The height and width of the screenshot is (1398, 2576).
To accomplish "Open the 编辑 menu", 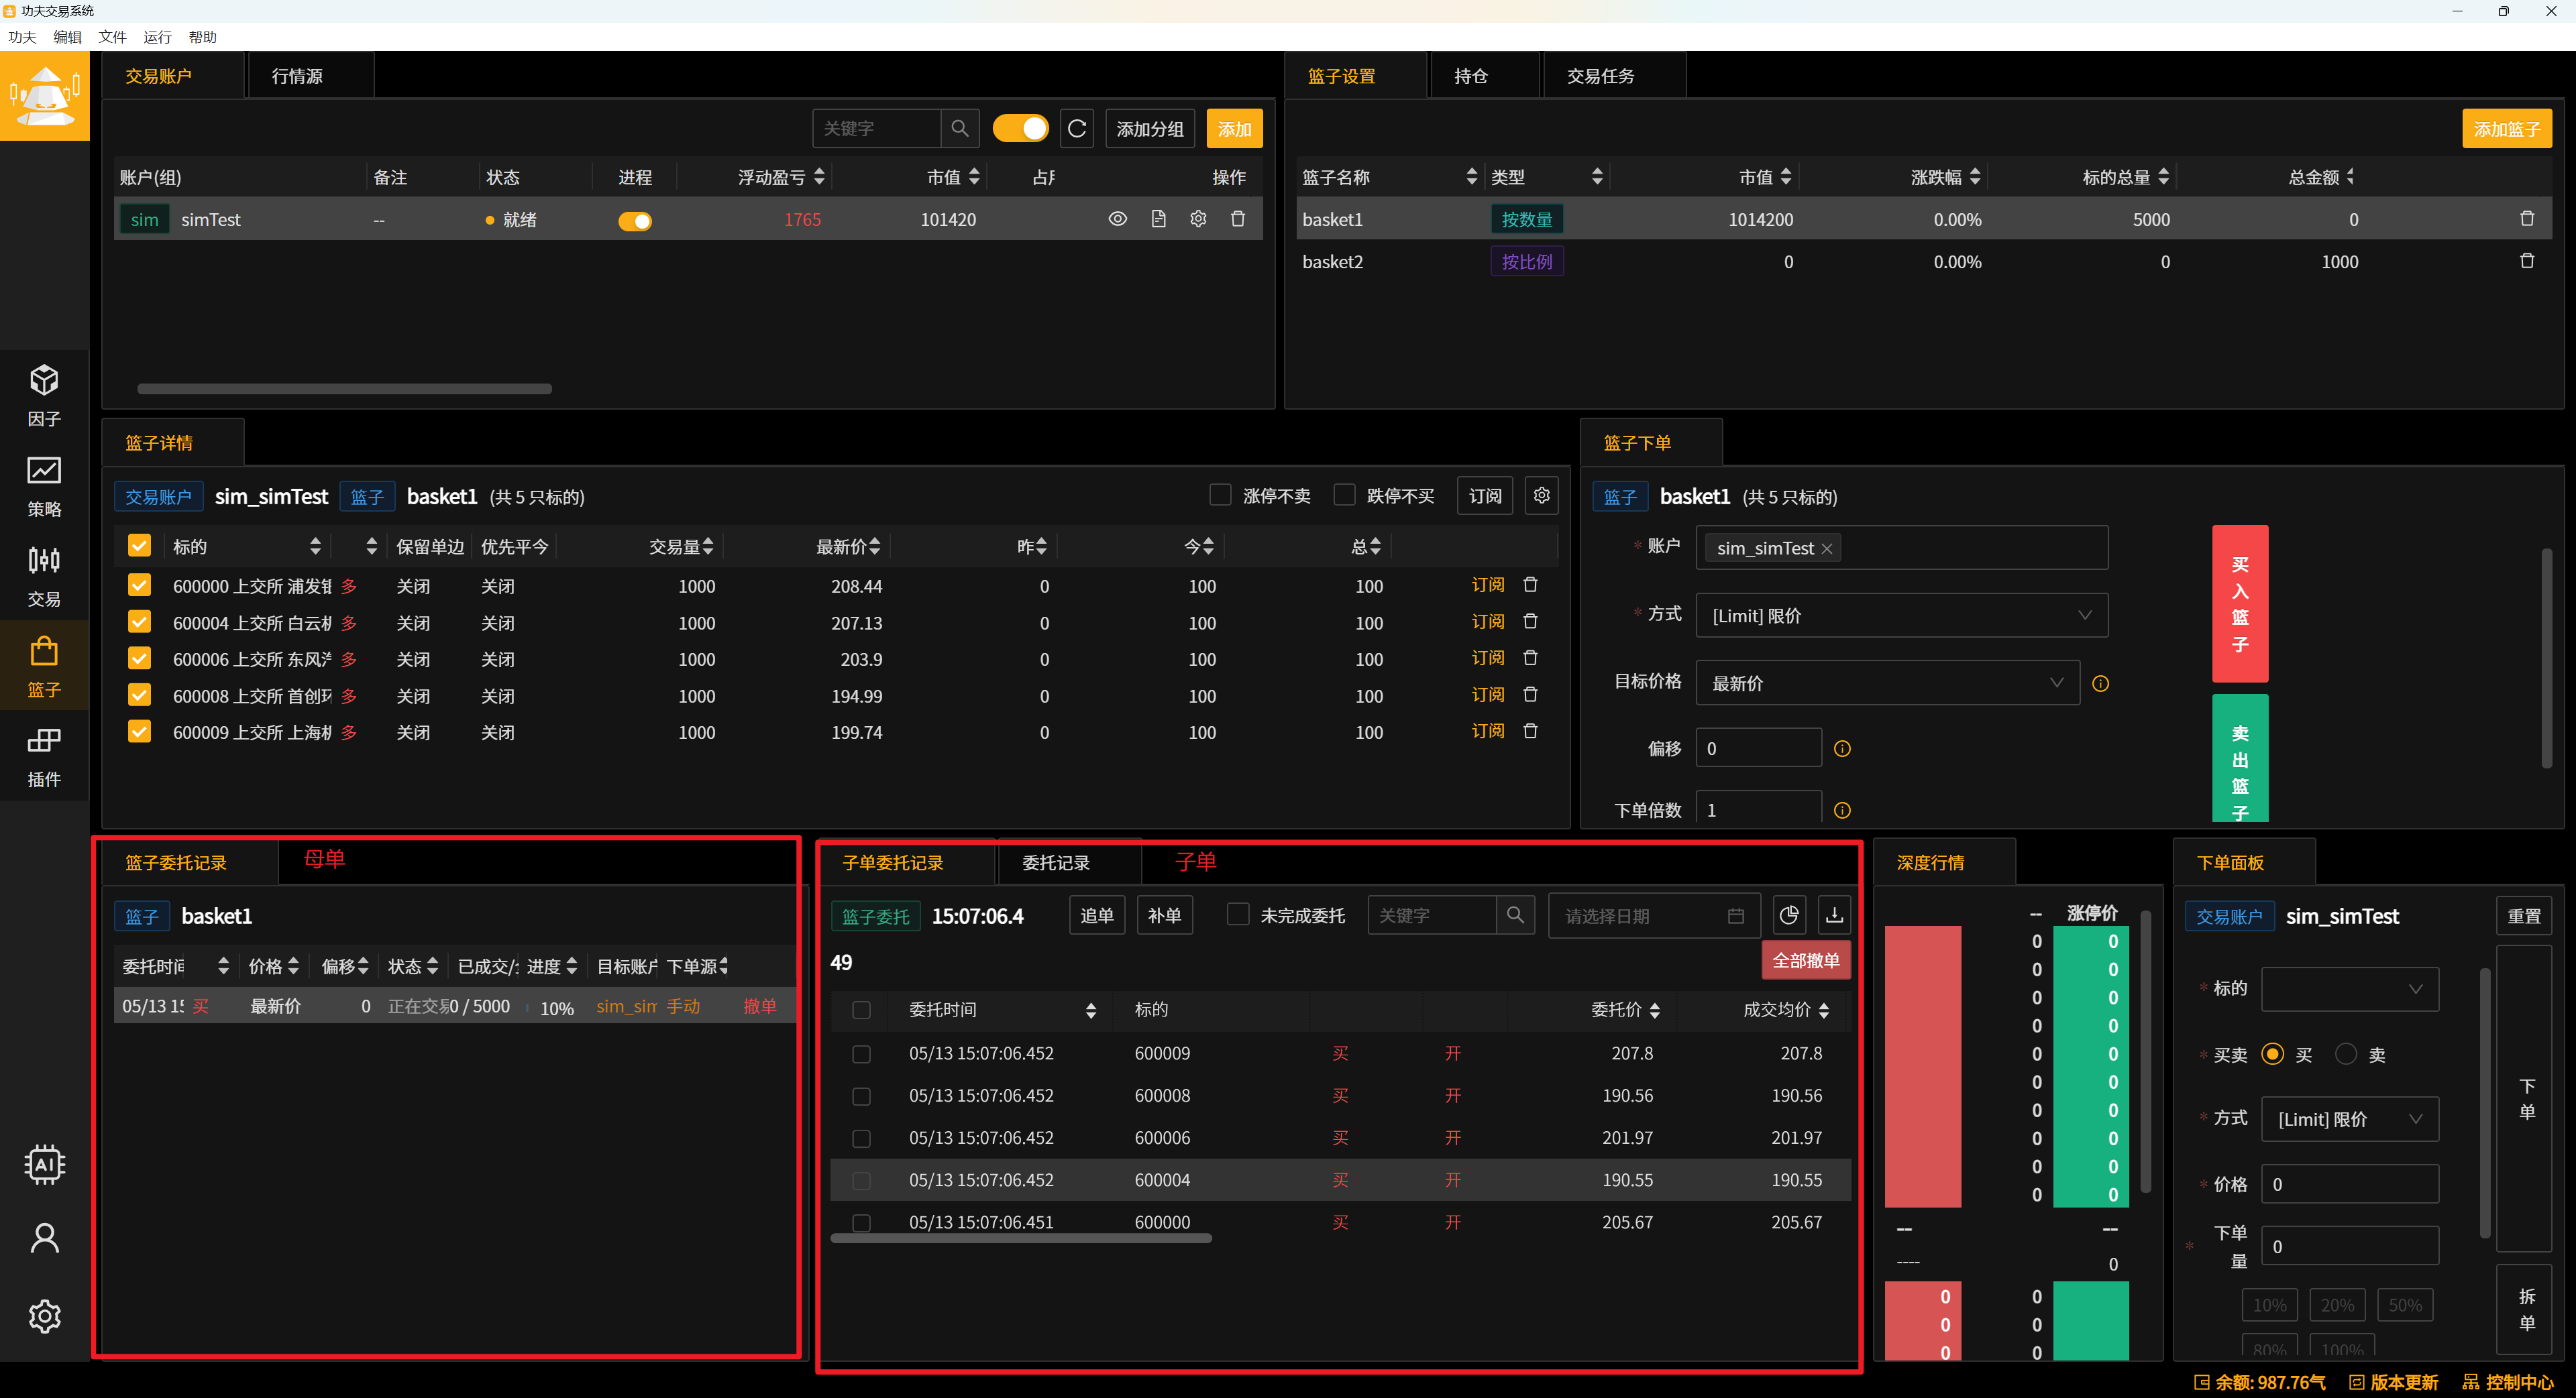I will pos(68,37).
